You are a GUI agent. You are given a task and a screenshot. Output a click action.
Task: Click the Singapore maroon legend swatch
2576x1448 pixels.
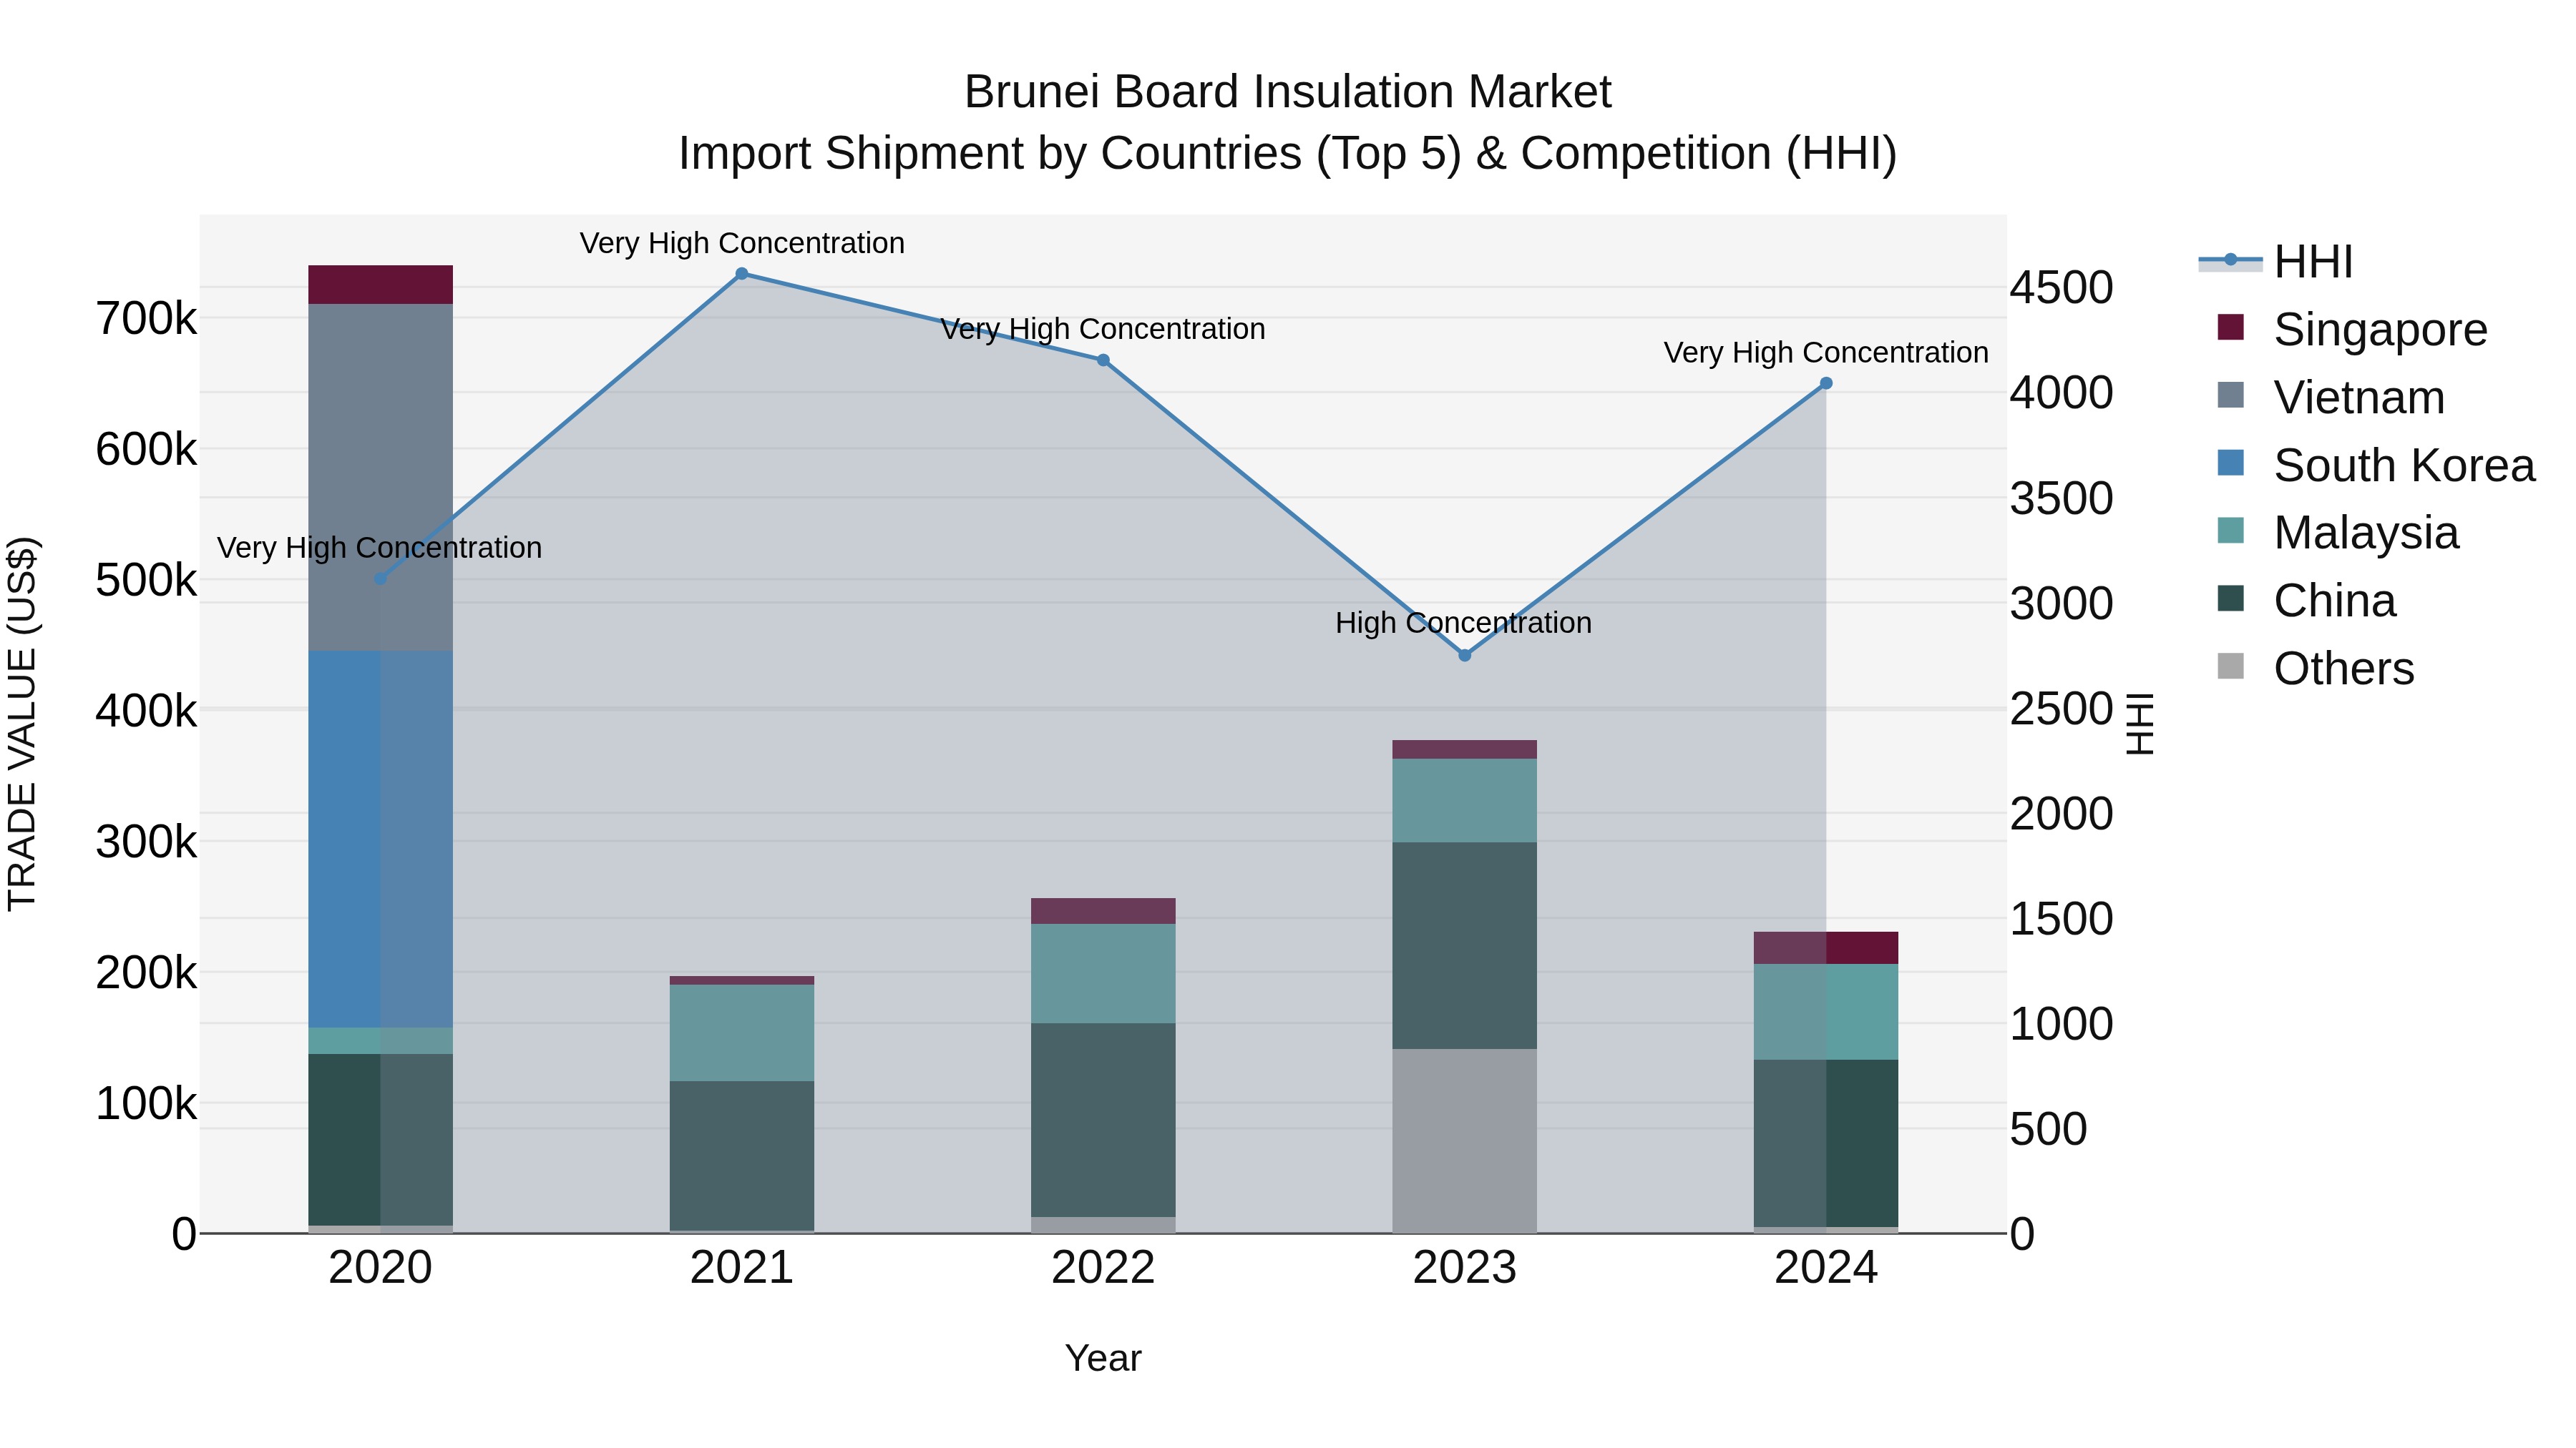[2230, 327]
